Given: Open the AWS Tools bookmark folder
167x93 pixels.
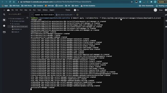Looking at the screenshot, I should pos(15,6).
